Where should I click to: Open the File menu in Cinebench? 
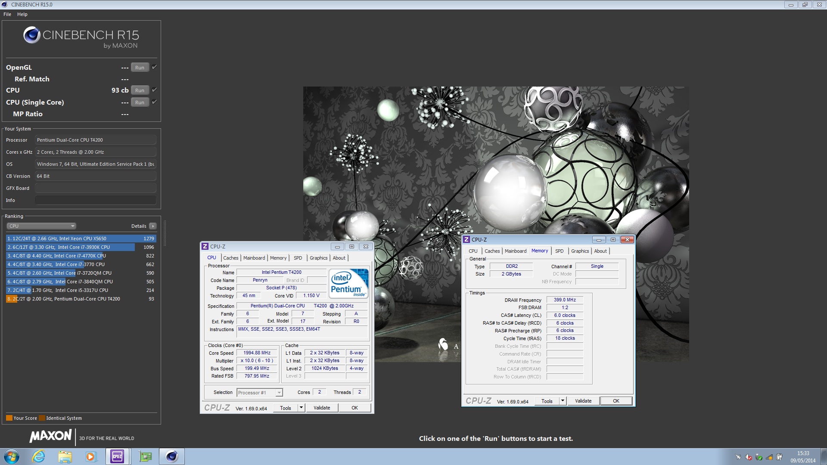tap(7, 14)
